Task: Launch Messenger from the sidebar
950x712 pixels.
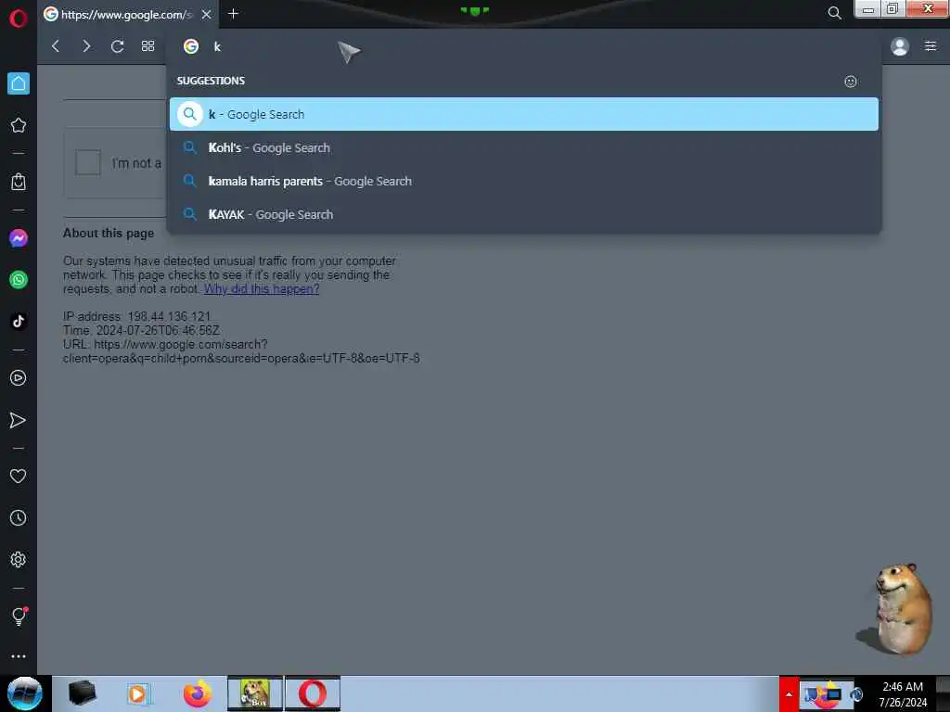Action: (x=19, y=238)
